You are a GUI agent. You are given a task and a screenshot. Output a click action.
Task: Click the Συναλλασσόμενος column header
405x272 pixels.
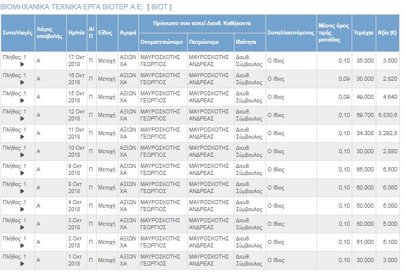coord(291,33)
